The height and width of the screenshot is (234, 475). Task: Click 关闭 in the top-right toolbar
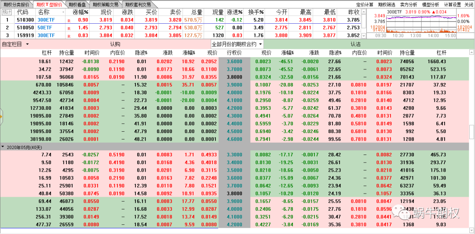pyautogui.click(x=469, y=4)
